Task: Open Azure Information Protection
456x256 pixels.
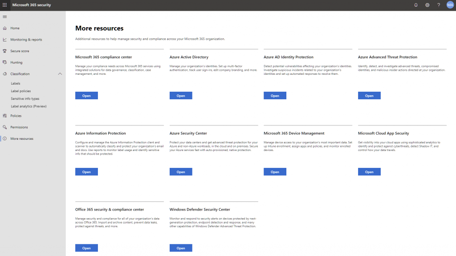Action: click(x=86, y=172)
